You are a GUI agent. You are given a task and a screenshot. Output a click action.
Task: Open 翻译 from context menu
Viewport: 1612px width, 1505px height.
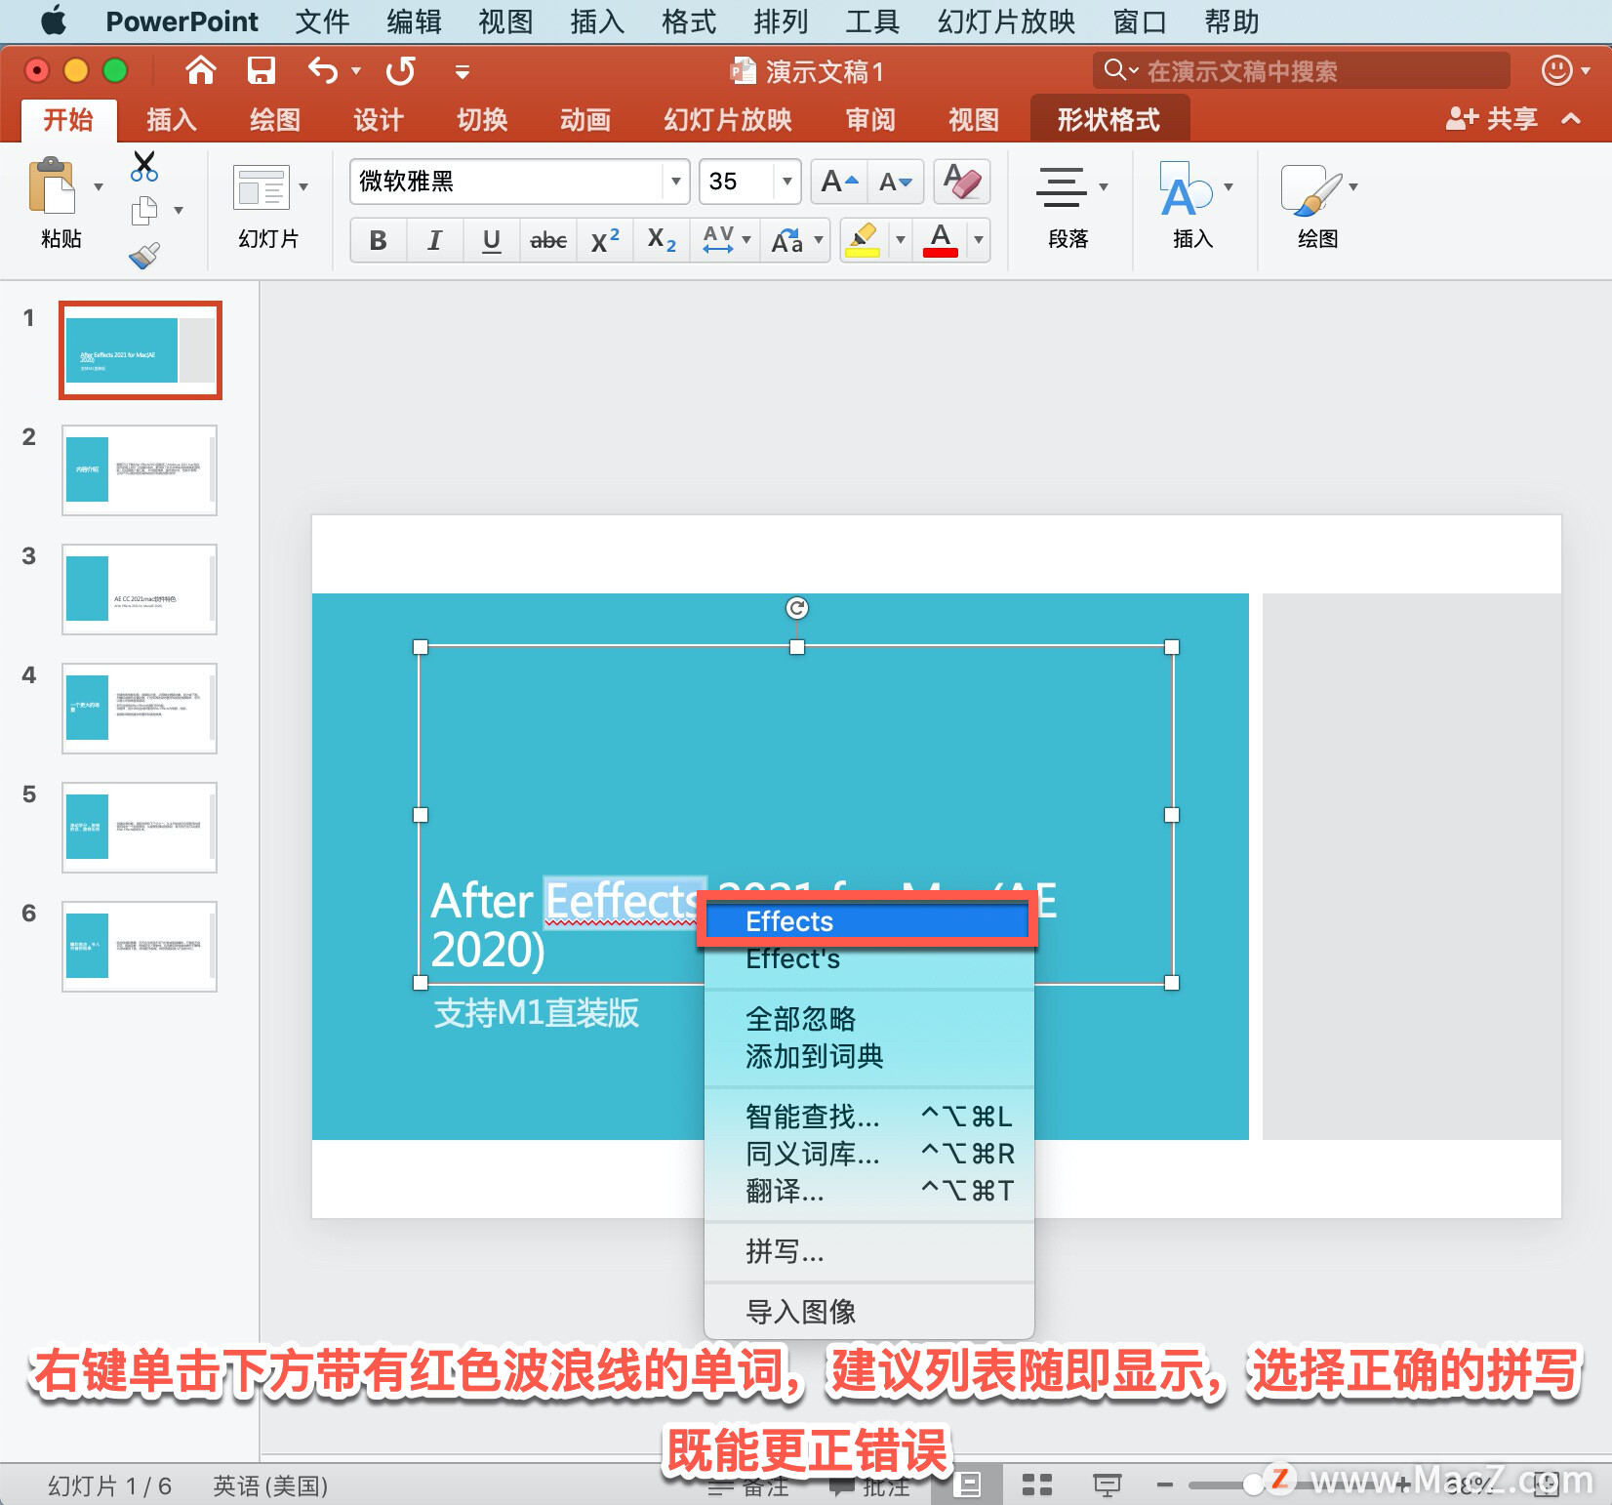(868, 1191)
